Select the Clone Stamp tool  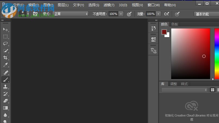(x=5, y=87)
